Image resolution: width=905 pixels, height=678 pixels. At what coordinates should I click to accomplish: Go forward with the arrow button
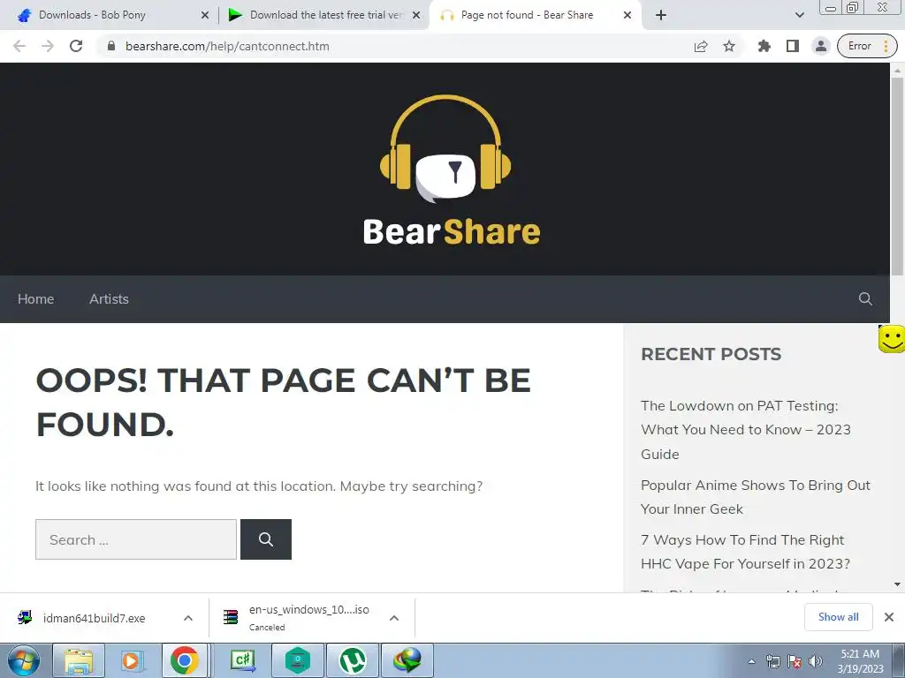pyautogui.click(x=48, y=46)
